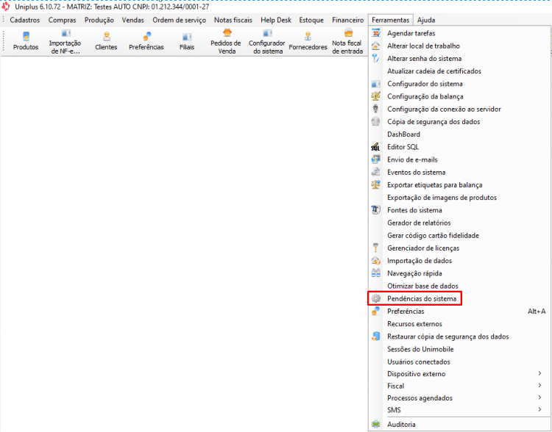This screenshot has height=432, width=552.
Task: Click Configurador do sistema toolbar button
Action: pyautogui.click(x=267, y=42)
